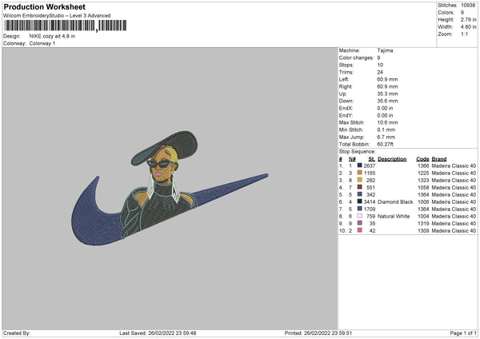Click the design name 'NIKE cozy ait 4,8 in'
Image resolution: width=480 pixels, height=339 pixels.
click(52, 36)
